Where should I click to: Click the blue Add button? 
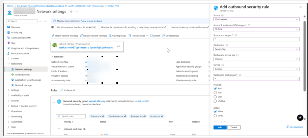[220, 128]
